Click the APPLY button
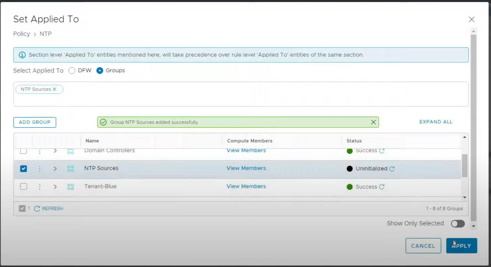 tap(462, 246)
